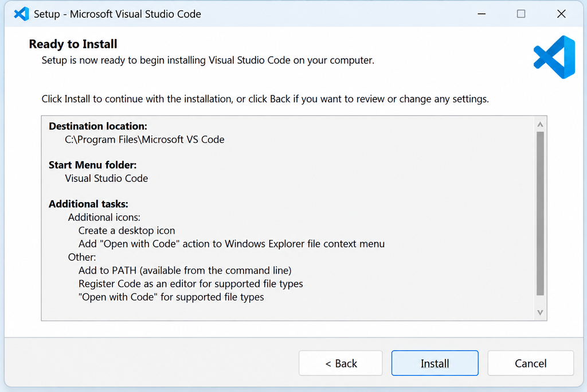
Task: Click the Windows Explorer file context menu line
Action: (232, 244)
